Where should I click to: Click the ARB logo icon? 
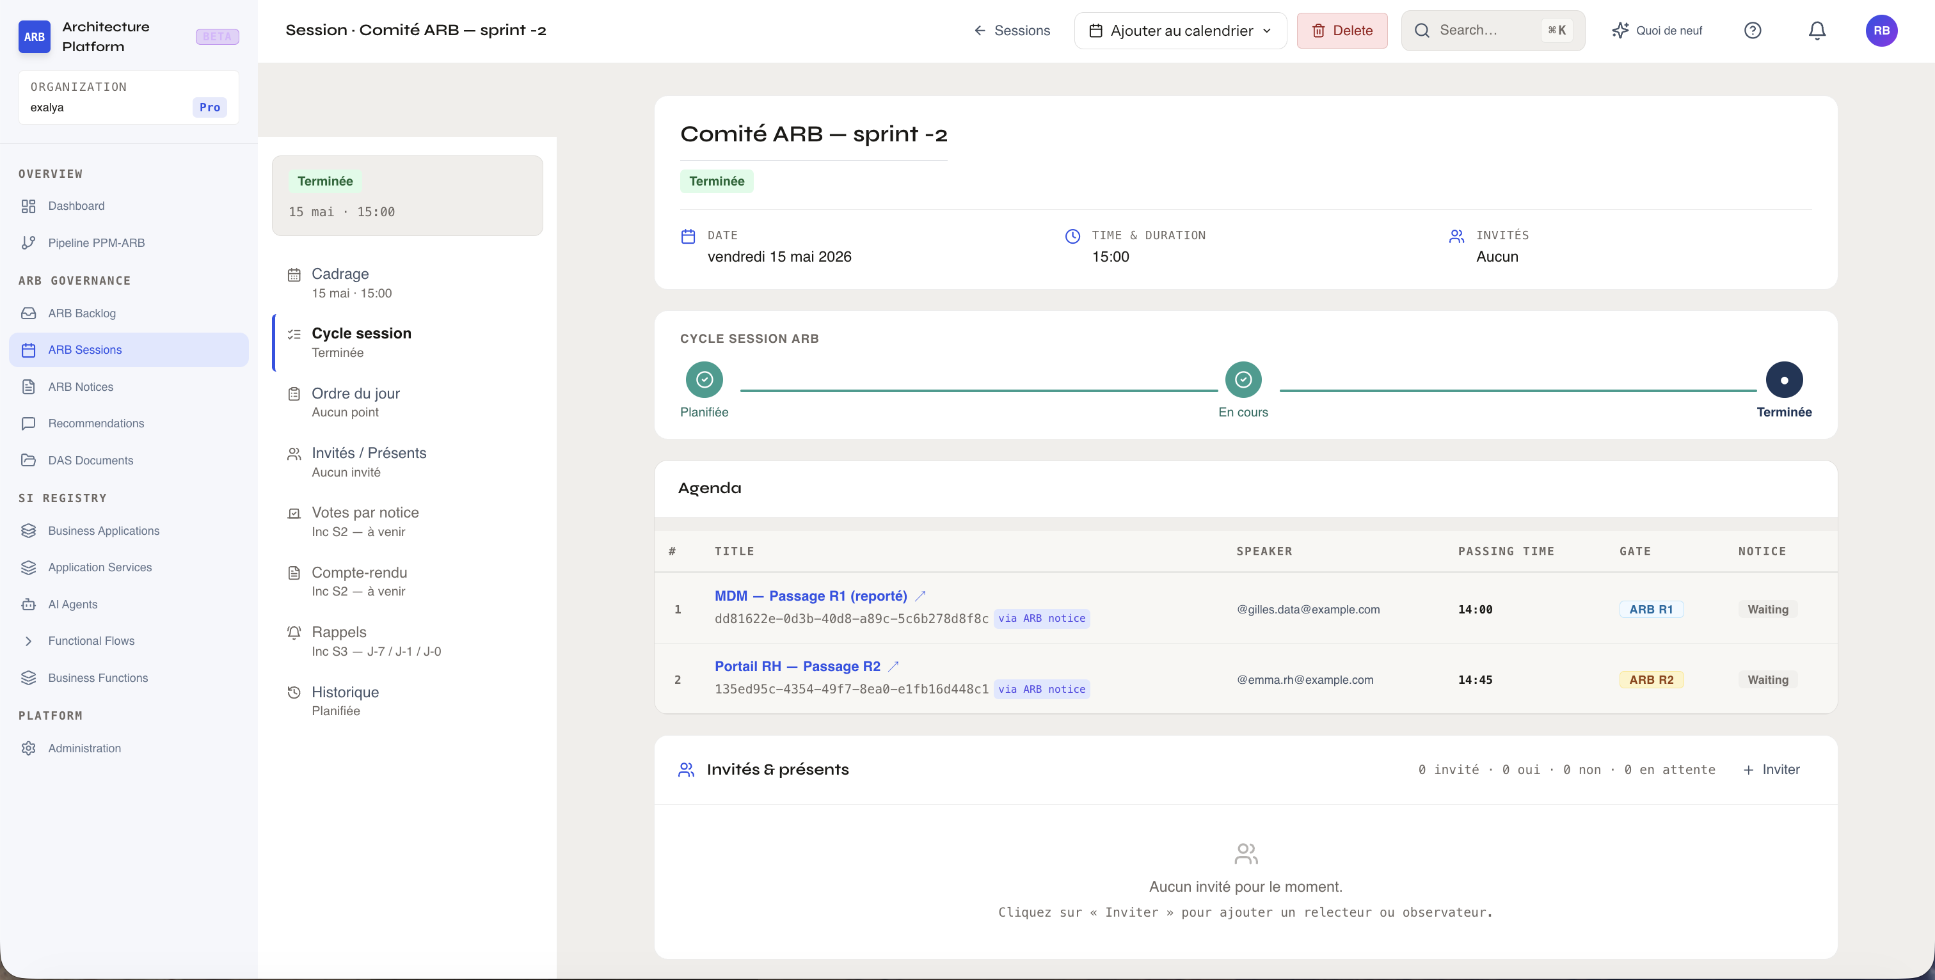[34, 37]
